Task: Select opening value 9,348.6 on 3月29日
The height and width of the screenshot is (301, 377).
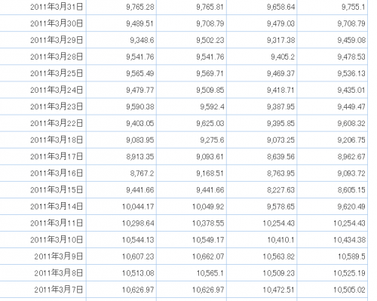Action: pos(121,40)
